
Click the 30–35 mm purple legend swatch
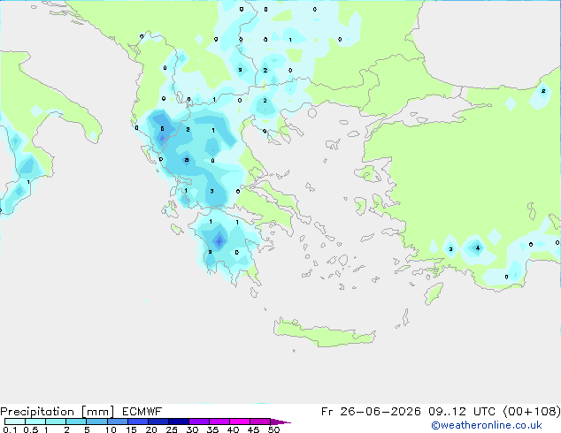coord(199,422)
